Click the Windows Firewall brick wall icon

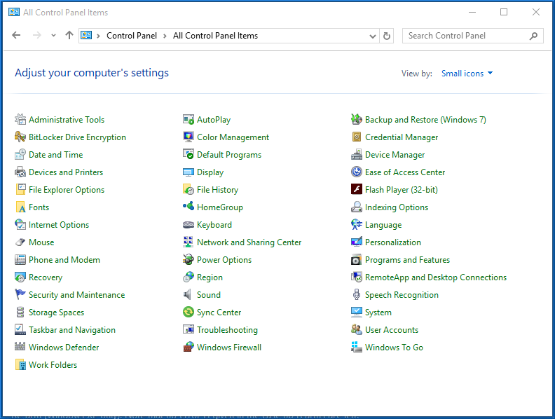click(188, 348)
